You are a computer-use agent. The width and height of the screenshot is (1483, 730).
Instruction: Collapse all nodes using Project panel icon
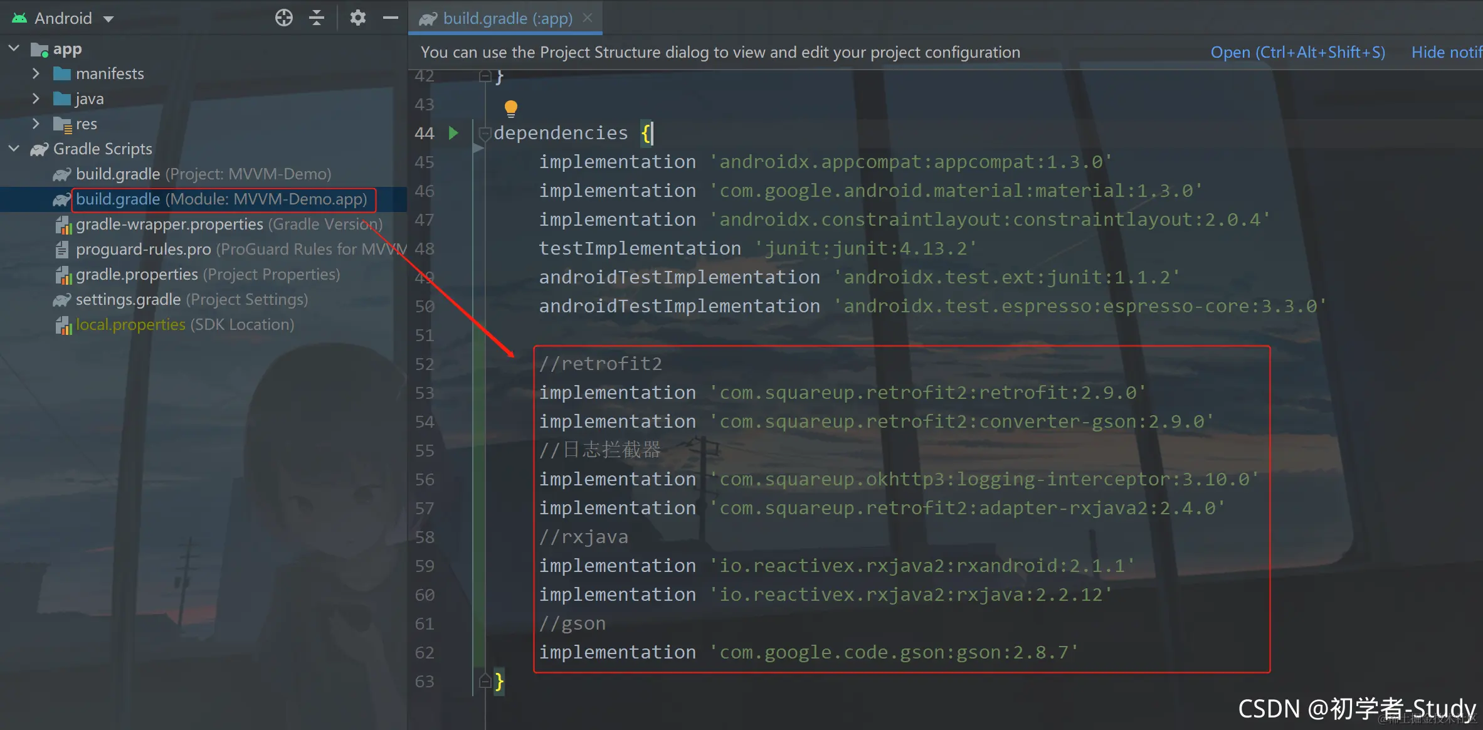click(317, 18)
